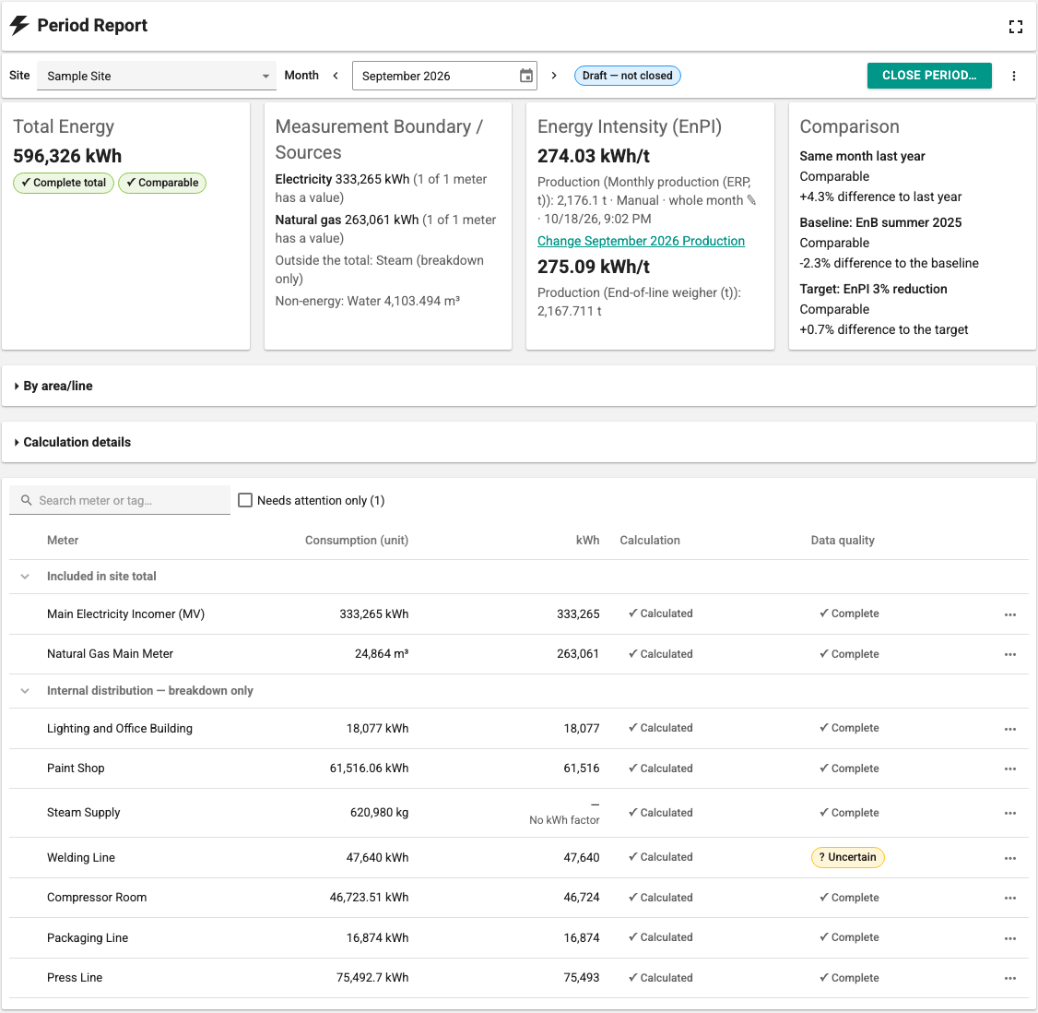This screenshot has height=1013, width=1038.
Task: Open row menu for Packaging Line
Action: click(x=1009, y=938)
